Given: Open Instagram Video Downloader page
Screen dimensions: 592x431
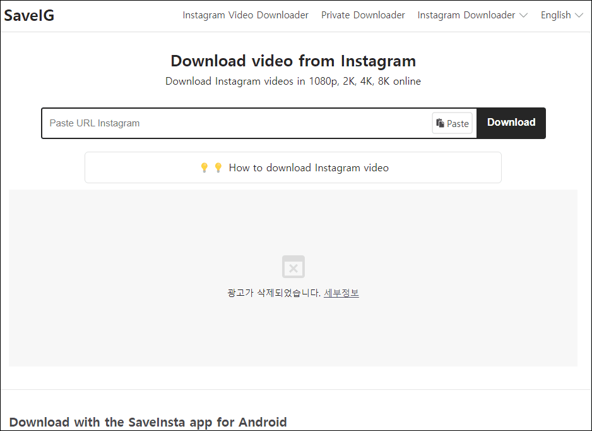Looking at the screenshot, I should click(x=246, y=15).
